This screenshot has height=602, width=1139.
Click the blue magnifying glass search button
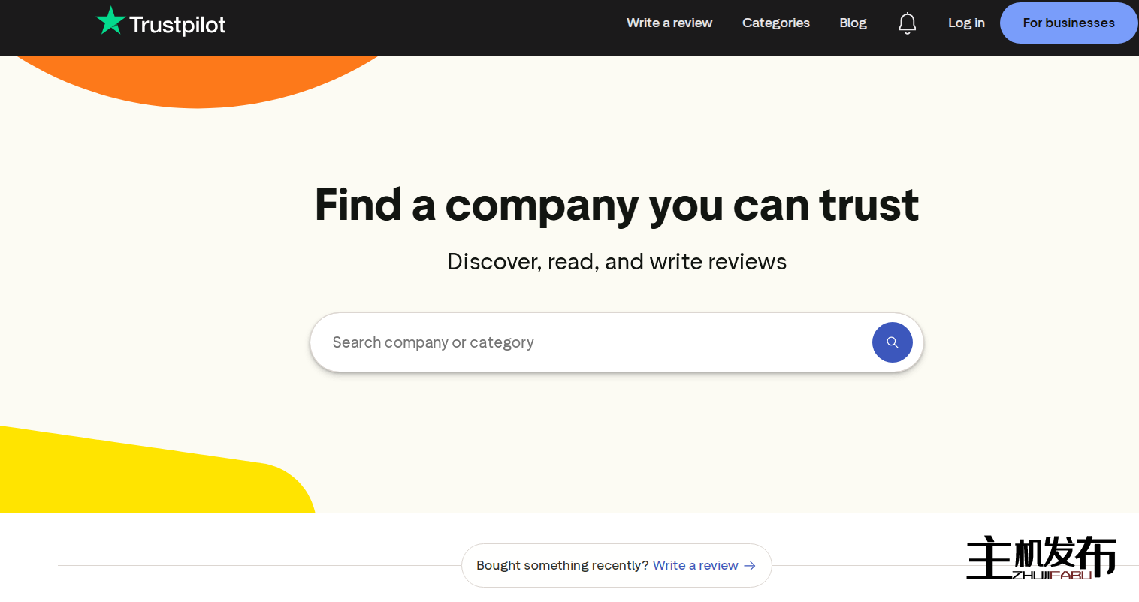pos(892,342)
